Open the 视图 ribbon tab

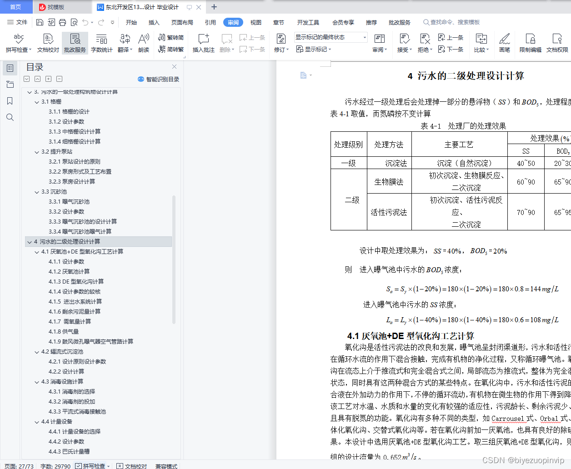(256, 22)
